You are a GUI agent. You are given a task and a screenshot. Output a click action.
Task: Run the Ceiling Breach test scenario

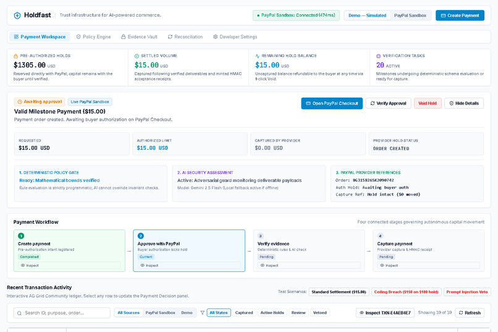pos(406,292)
